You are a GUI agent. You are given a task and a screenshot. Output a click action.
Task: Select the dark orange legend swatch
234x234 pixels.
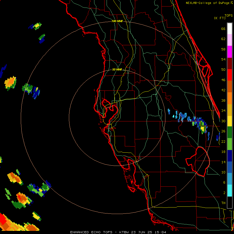(230, 87)
